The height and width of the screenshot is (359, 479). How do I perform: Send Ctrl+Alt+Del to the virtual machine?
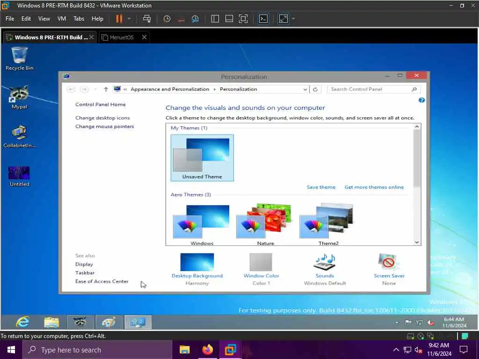tap(147, 19)
